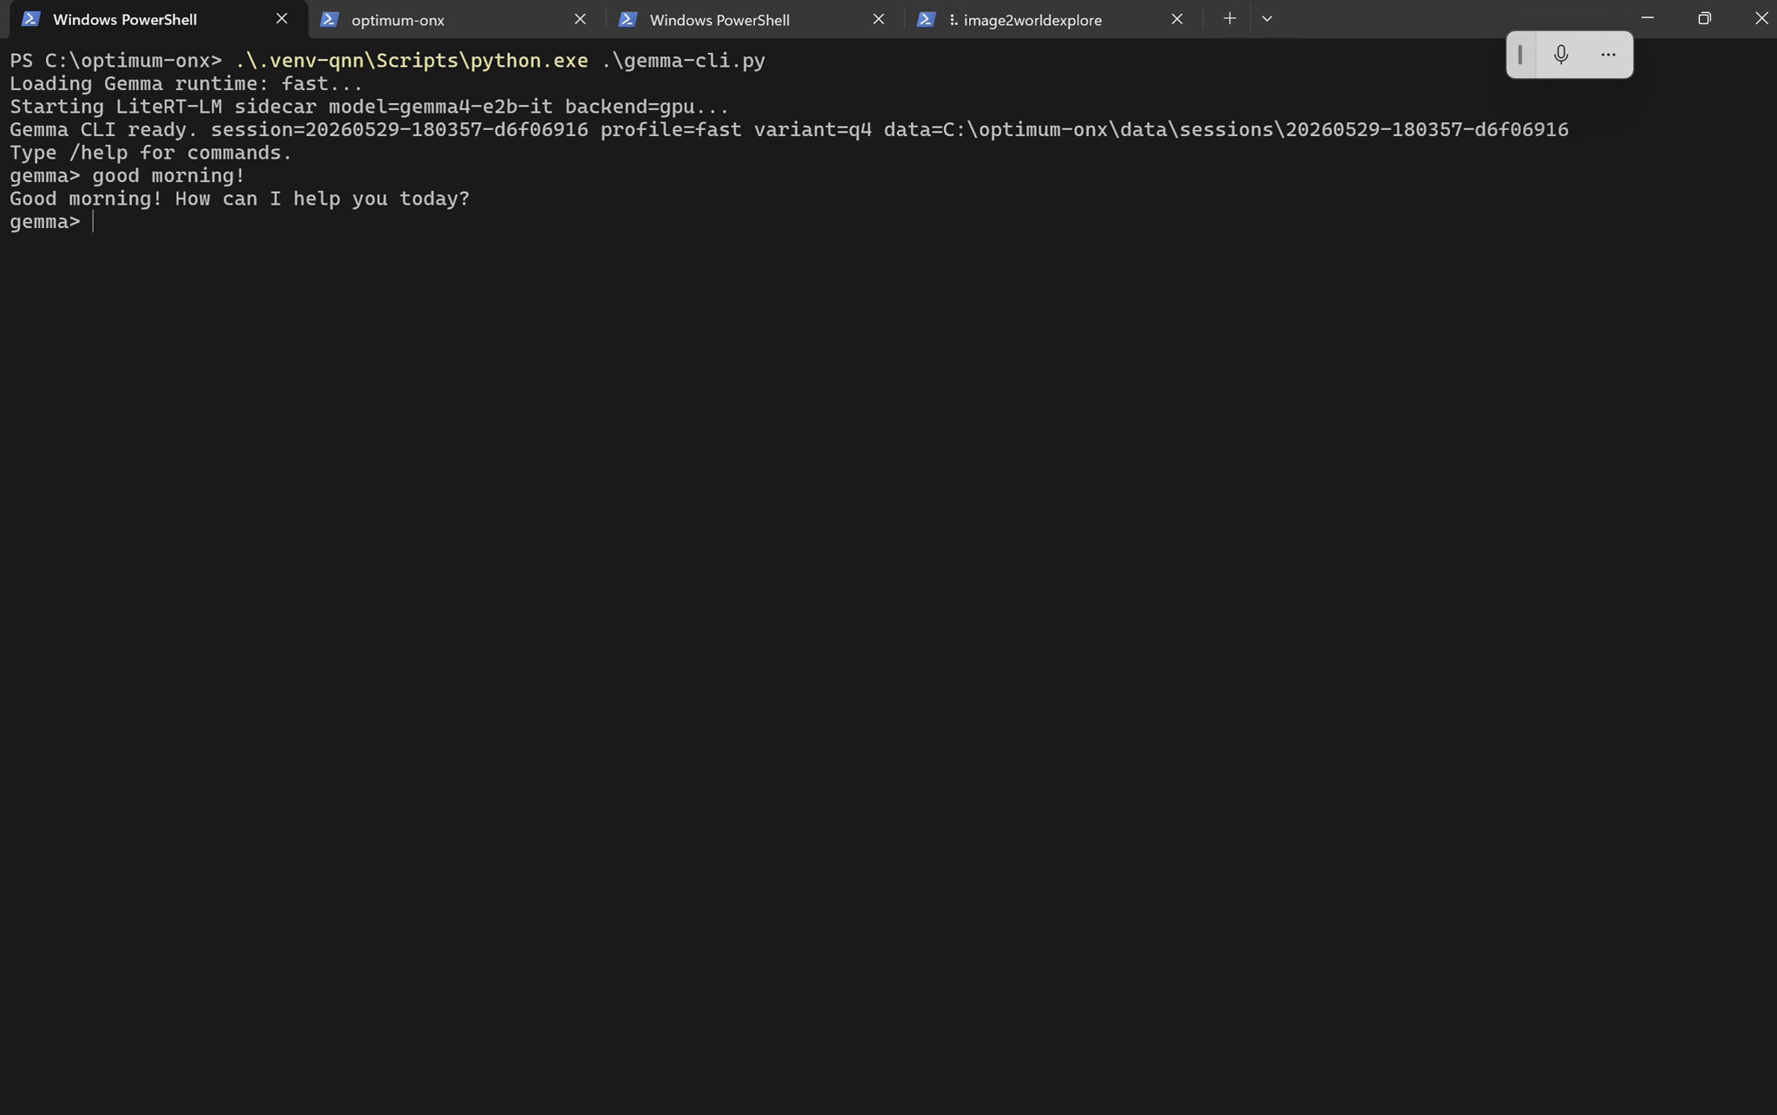The width and height of the screenshot is (1777, 1115).
Task: Close the image2worldexplore tab
Action: (1176, 18)
